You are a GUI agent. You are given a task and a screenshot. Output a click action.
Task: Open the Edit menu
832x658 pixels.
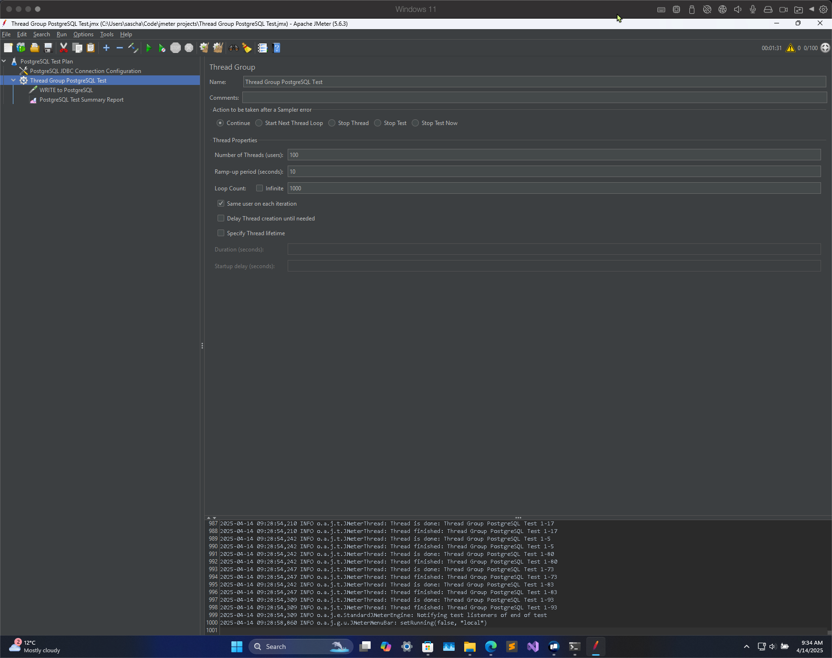pyautogui.click(x=22, y=34)
